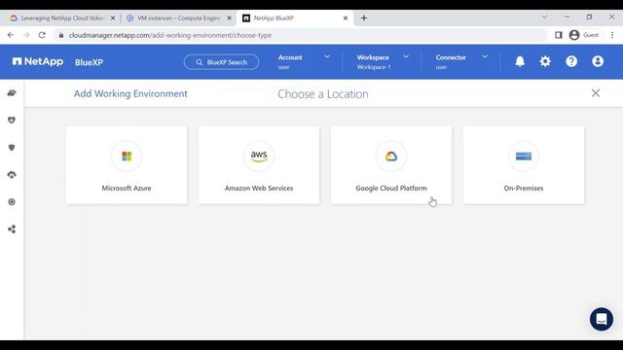Click the AWS logo icon

click(259, 157)
